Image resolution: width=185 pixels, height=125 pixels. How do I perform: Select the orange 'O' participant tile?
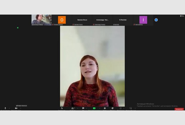click(x=62, y=20)
